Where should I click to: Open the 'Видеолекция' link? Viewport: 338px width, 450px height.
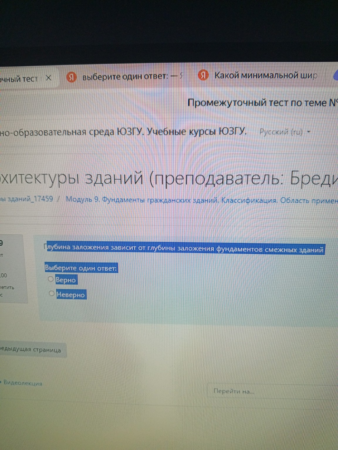23,383
